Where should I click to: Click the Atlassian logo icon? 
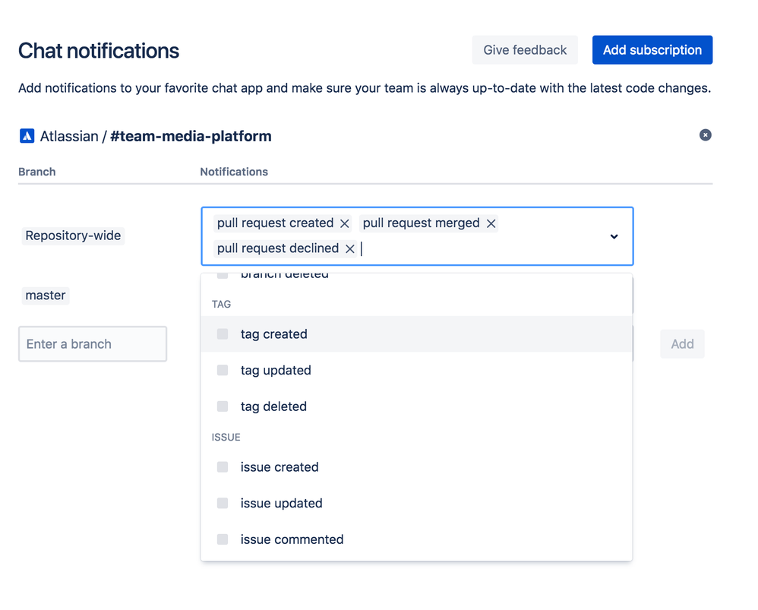tap(27, 137)
